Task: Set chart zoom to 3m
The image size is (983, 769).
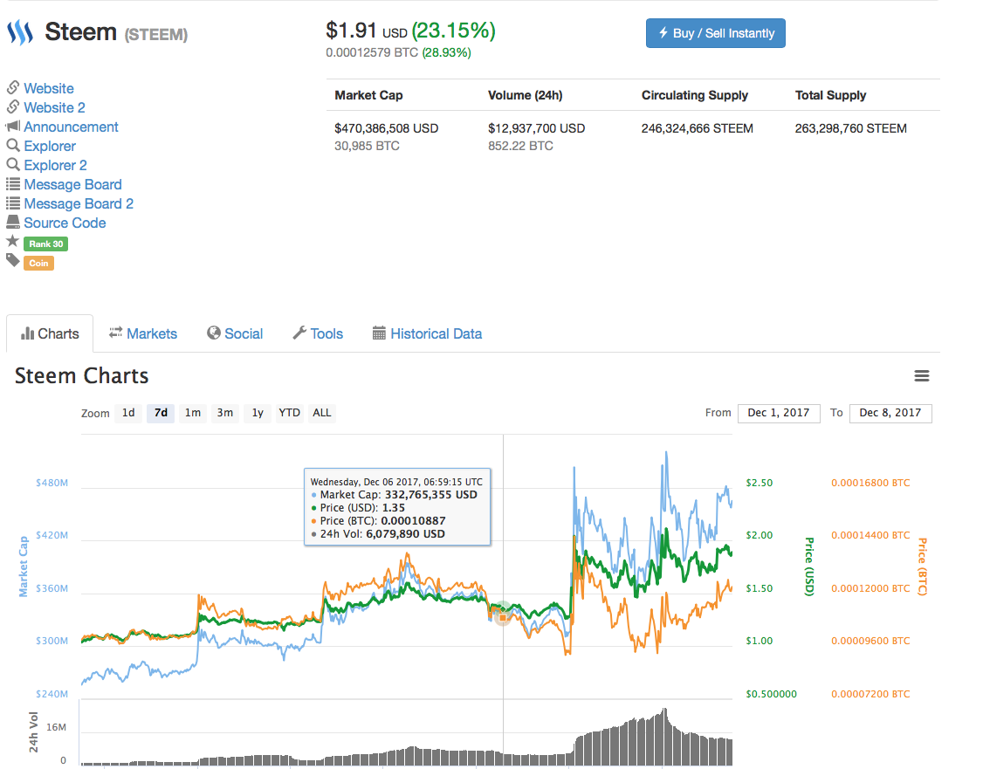Action: point(225,413)
